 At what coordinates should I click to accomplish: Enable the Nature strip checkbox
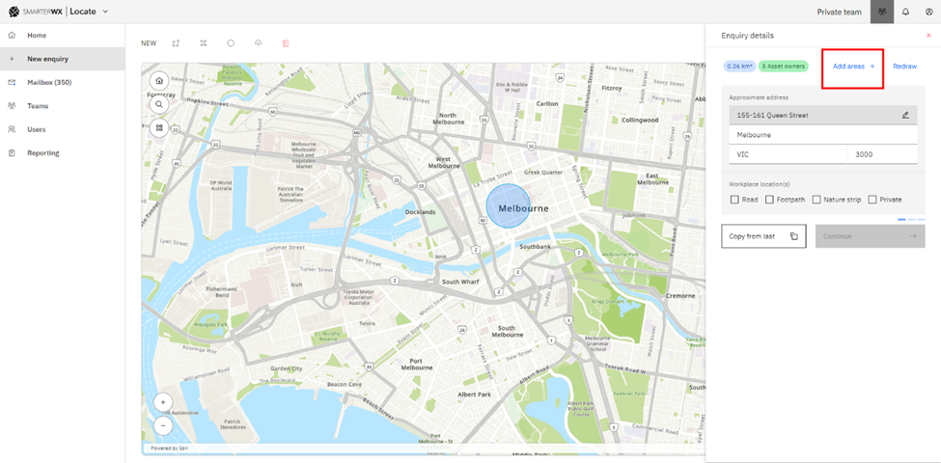(x=816, y=200)
